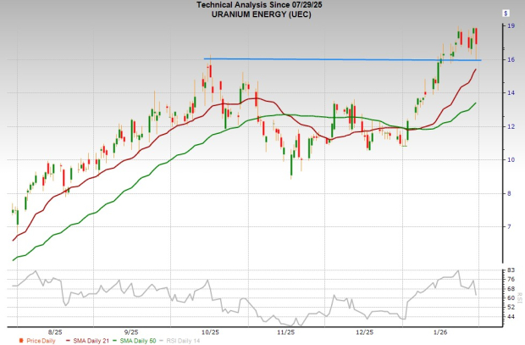The width and height of the screenshot is (525, 345).
Task: Click the 68 RSI axis label
Action: 511,289
